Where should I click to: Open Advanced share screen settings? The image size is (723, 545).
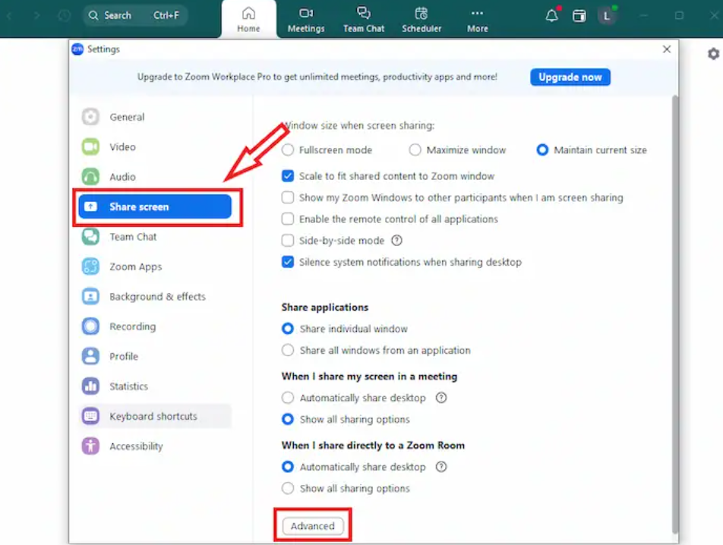coord(313,526)
